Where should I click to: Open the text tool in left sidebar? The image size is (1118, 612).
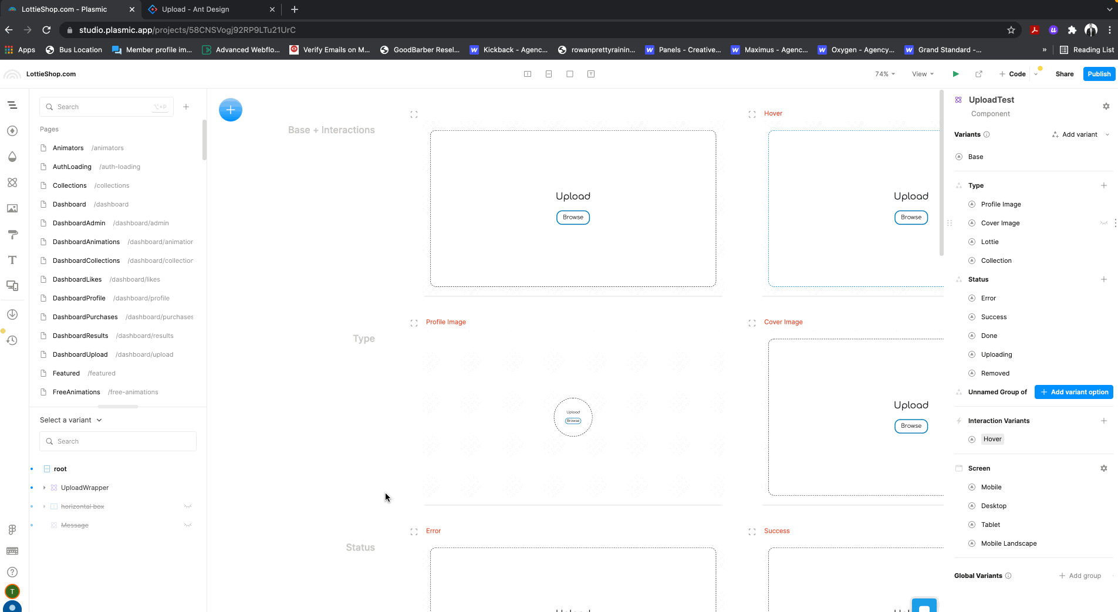12,260
